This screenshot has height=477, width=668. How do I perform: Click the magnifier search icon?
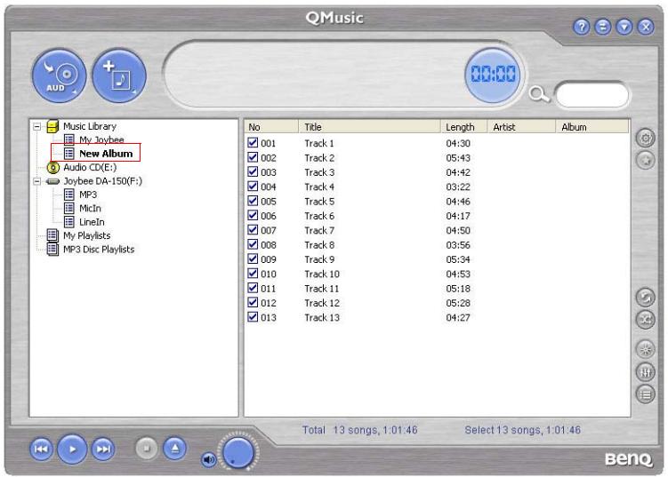pyautogui.click(x=539, y=94)
